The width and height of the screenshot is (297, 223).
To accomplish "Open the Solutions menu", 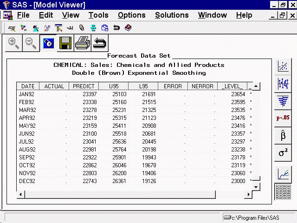I will pos(172,15).
